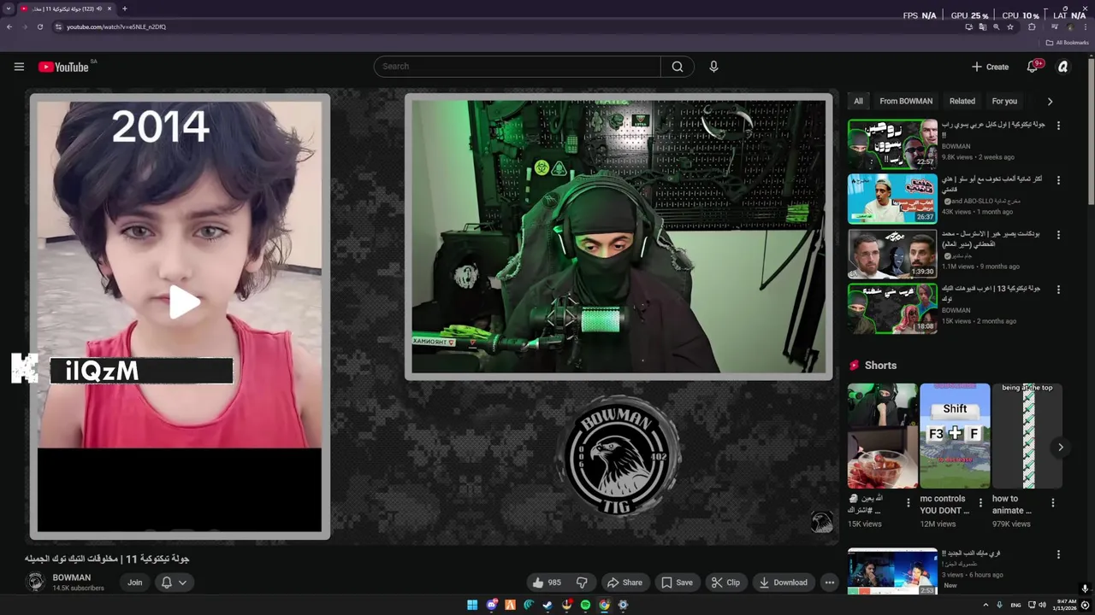Dislike the video with thumbs down
Viewport: 1095px width, 615px height.
coord(582,583)
